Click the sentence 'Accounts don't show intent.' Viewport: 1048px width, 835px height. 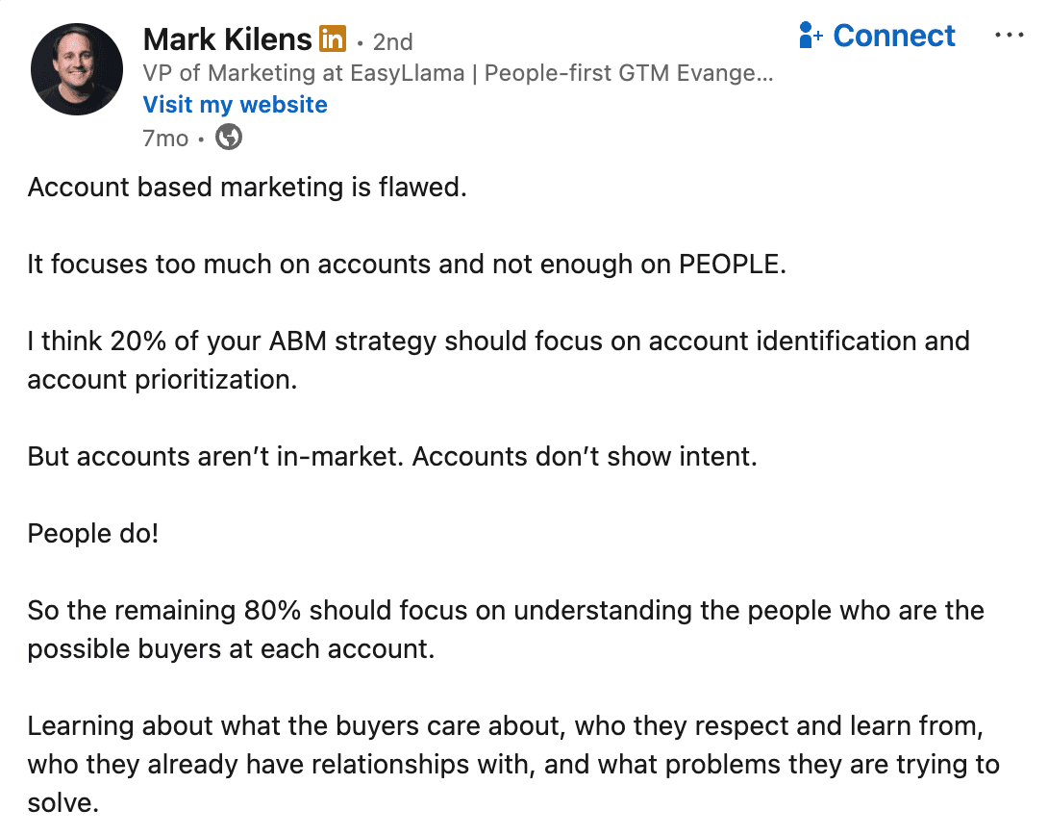[x=585, y=456]
